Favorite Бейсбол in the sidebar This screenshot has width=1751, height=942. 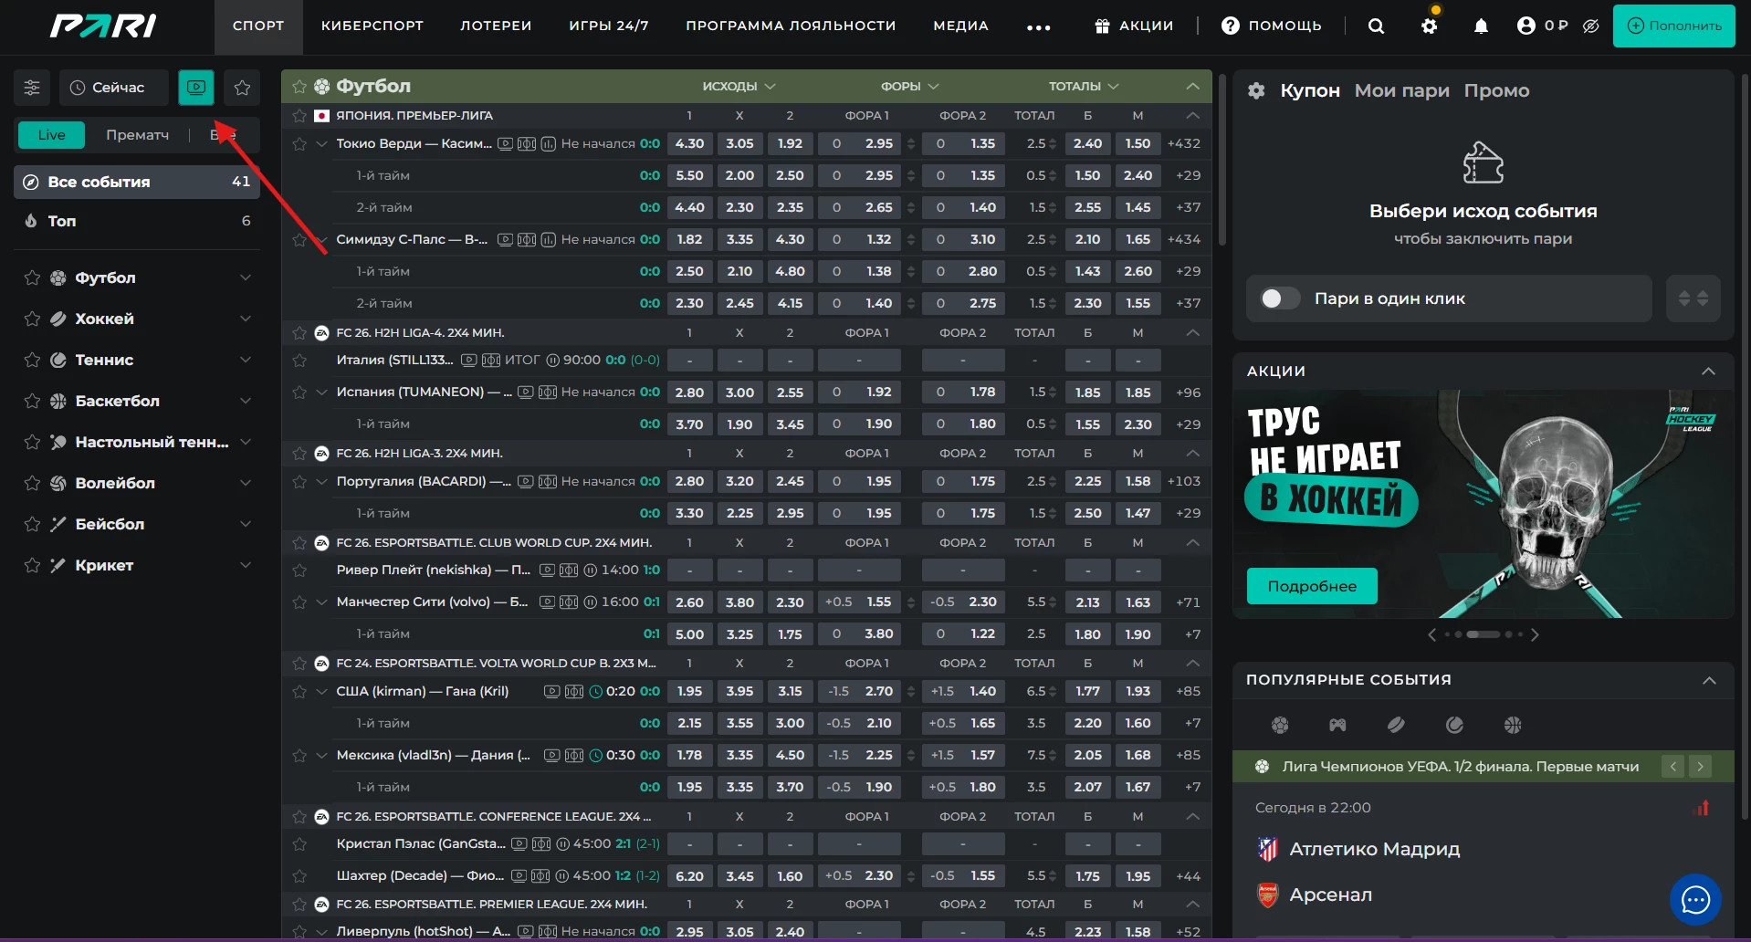[x=32, y=524]
